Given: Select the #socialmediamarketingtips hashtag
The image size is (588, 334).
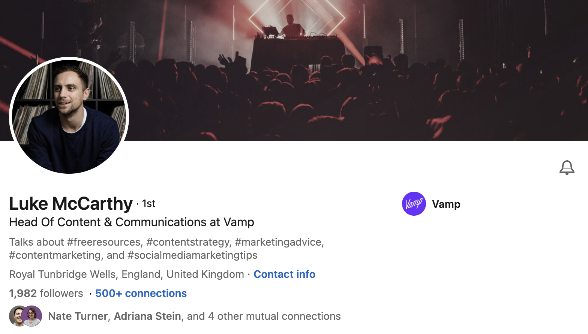Looking at the screenshot, I should 192,255.
